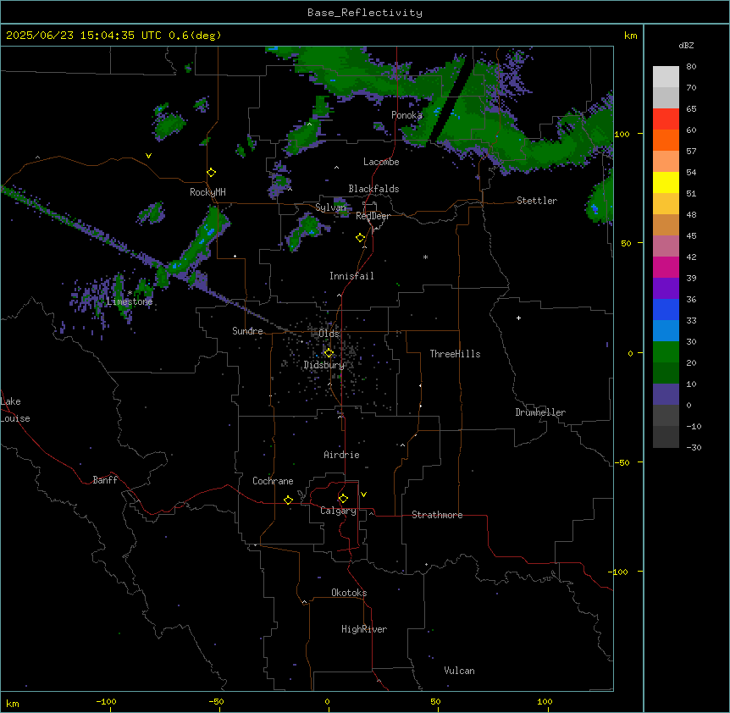This screenshot has width=730, height=713.
Task: Select the Blackfalds map label
Action: coord(373,189)
